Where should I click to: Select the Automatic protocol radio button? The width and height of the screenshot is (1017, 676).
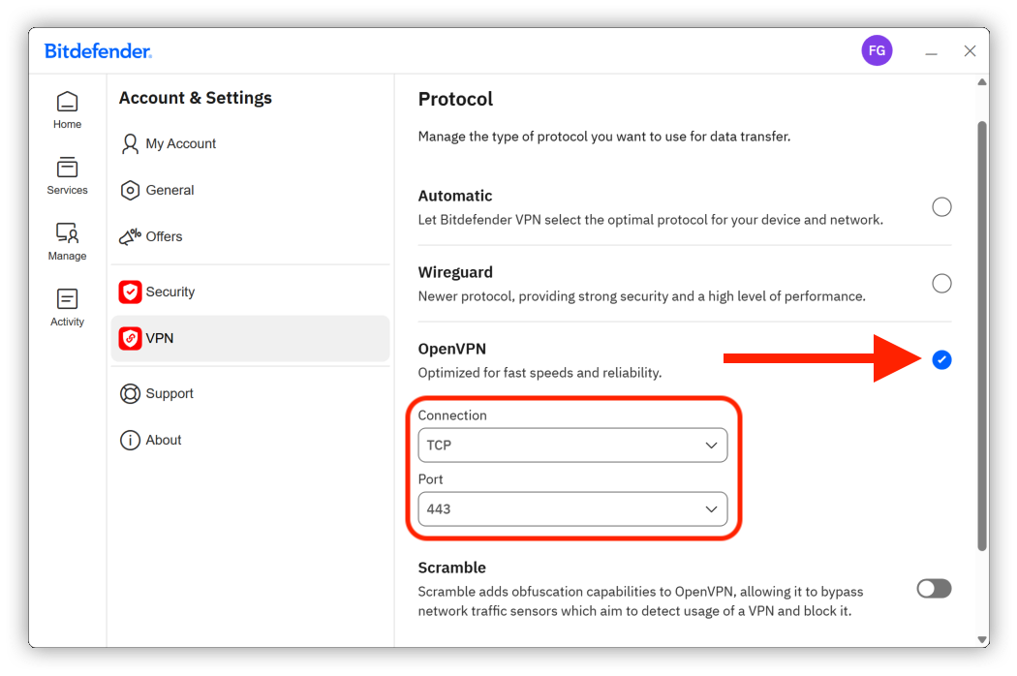coord(941,207)
